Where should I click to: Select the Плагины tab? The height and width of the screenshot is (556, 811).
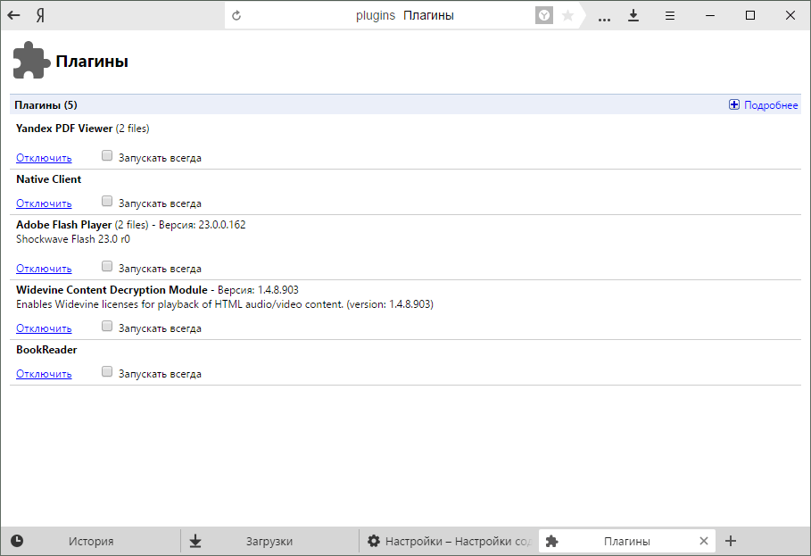(627, 541)
